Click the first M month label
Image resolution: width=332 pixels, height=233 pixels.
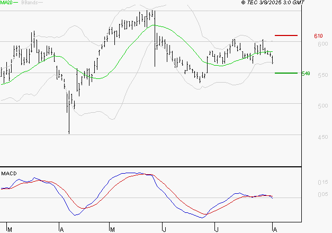point(10,230)
